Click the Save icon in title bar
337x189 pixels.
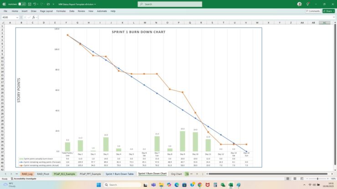29,4
